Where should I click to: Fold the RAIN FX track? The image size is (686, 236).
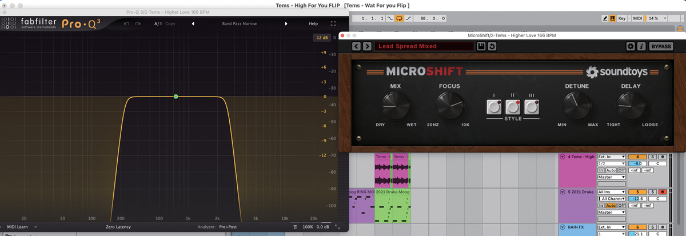[x=563, y=227]
